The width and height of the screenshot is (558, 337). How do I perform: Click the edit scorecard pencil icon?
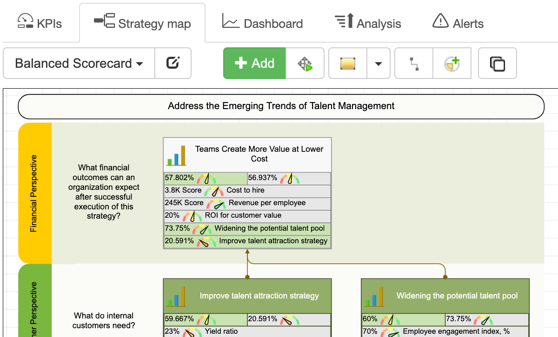(173, 63)
